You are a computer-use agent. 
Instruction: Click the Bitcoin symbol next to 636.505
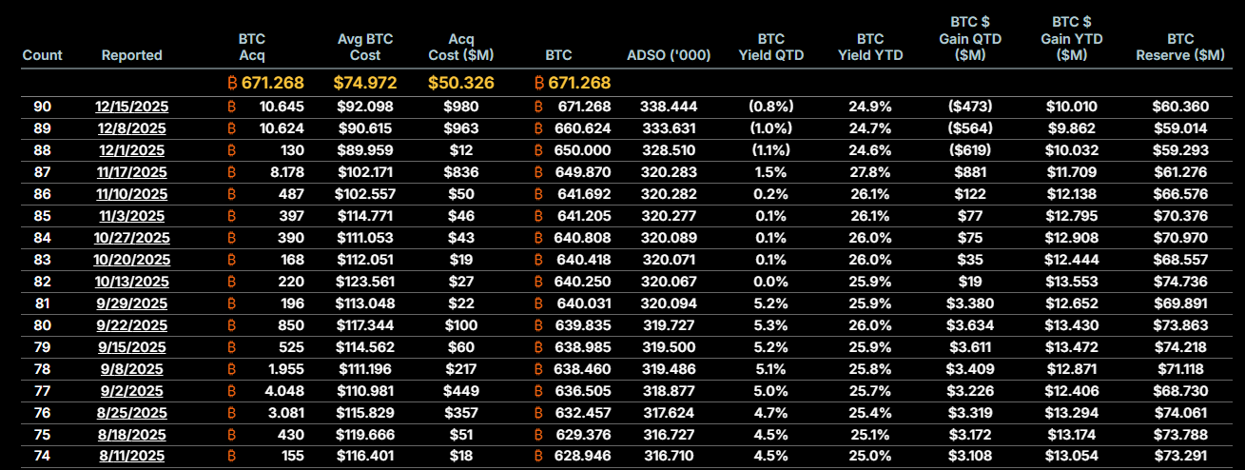pos(538,391)
